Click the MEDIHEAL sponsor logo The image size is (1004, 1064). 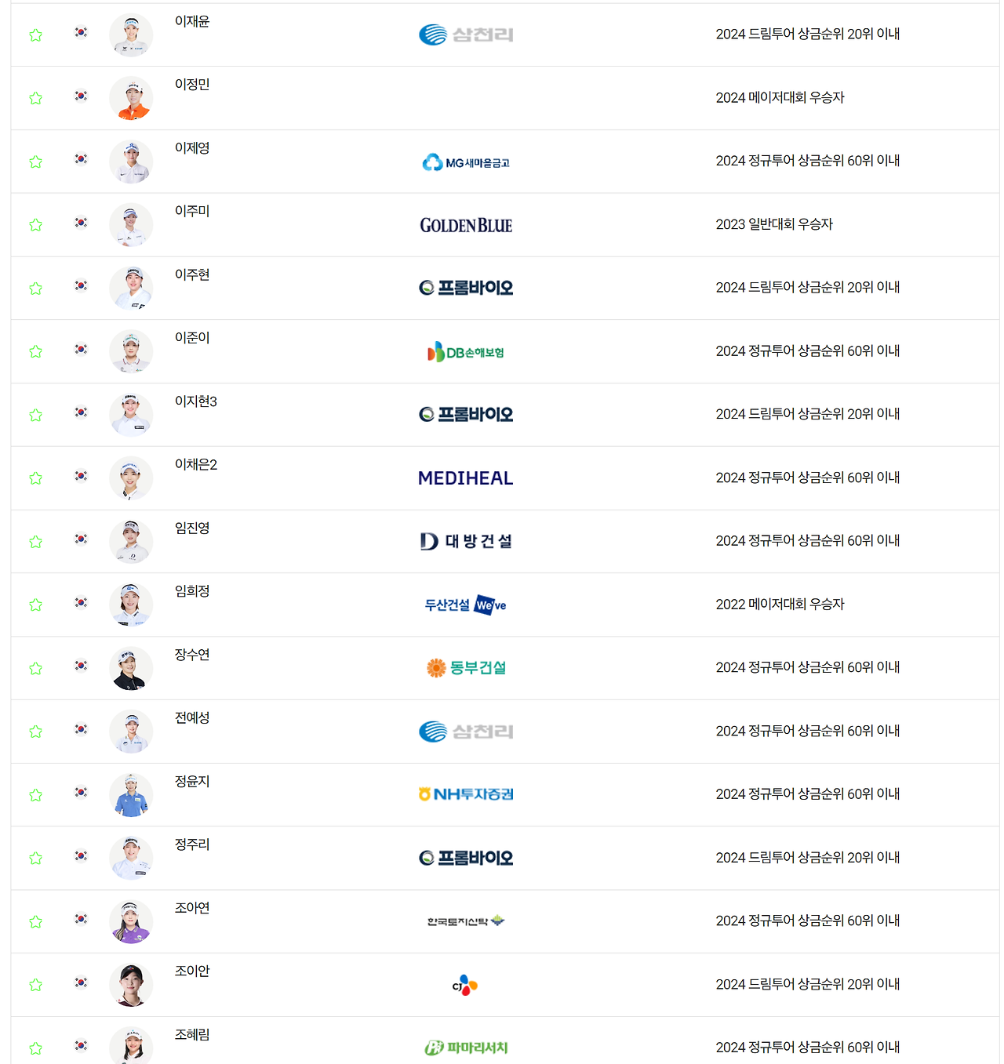click(466, 478)
